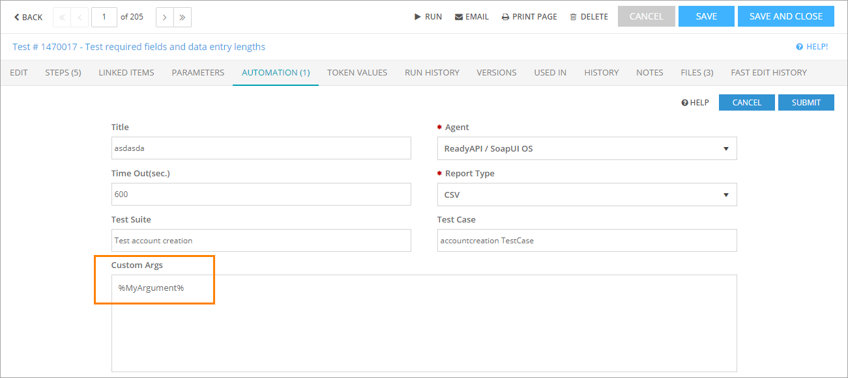Expand the Report Type dropdown
848x378 pixels.
click(587, 195)
